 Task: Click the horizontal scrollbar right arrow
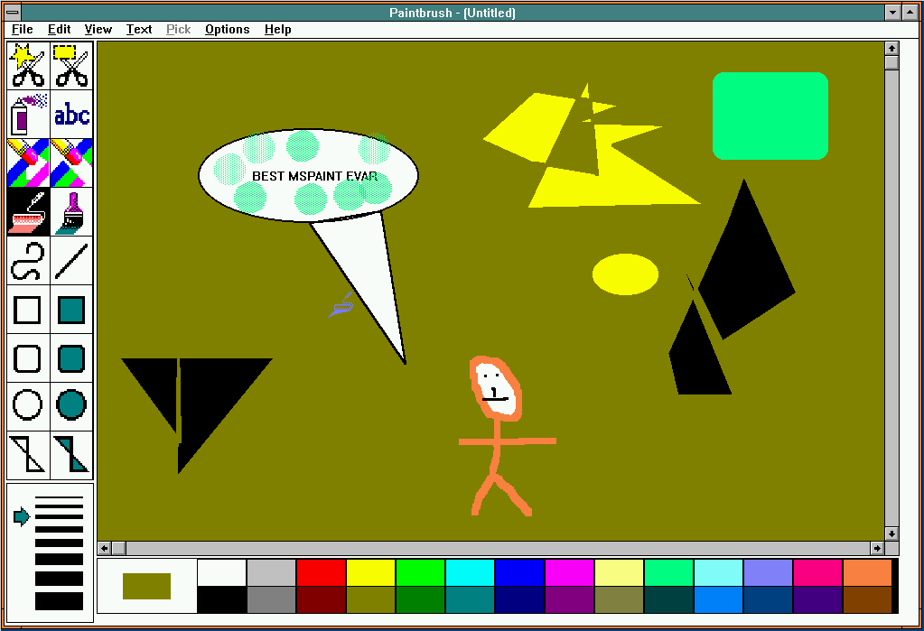877,548
